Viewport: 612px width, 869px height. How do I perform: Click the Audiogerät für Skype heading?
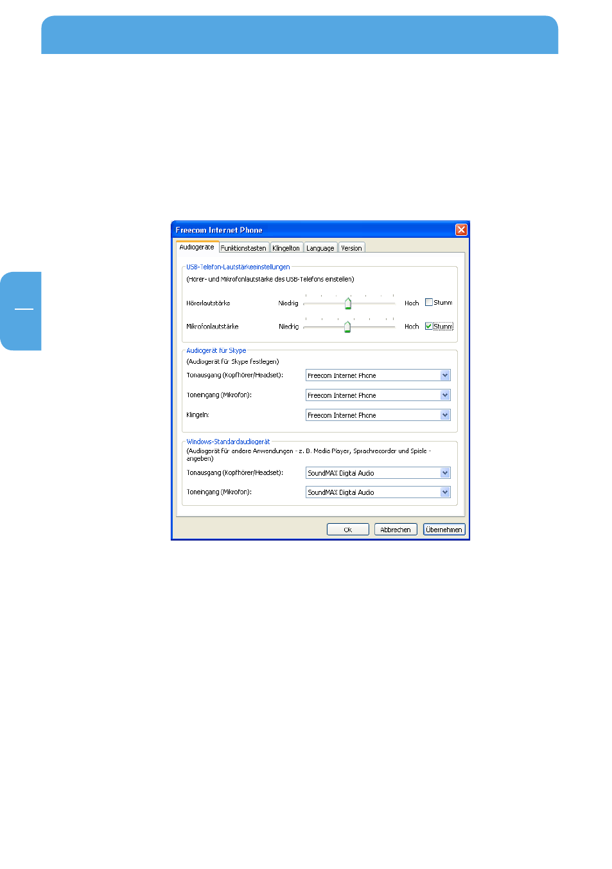(216, 350)
